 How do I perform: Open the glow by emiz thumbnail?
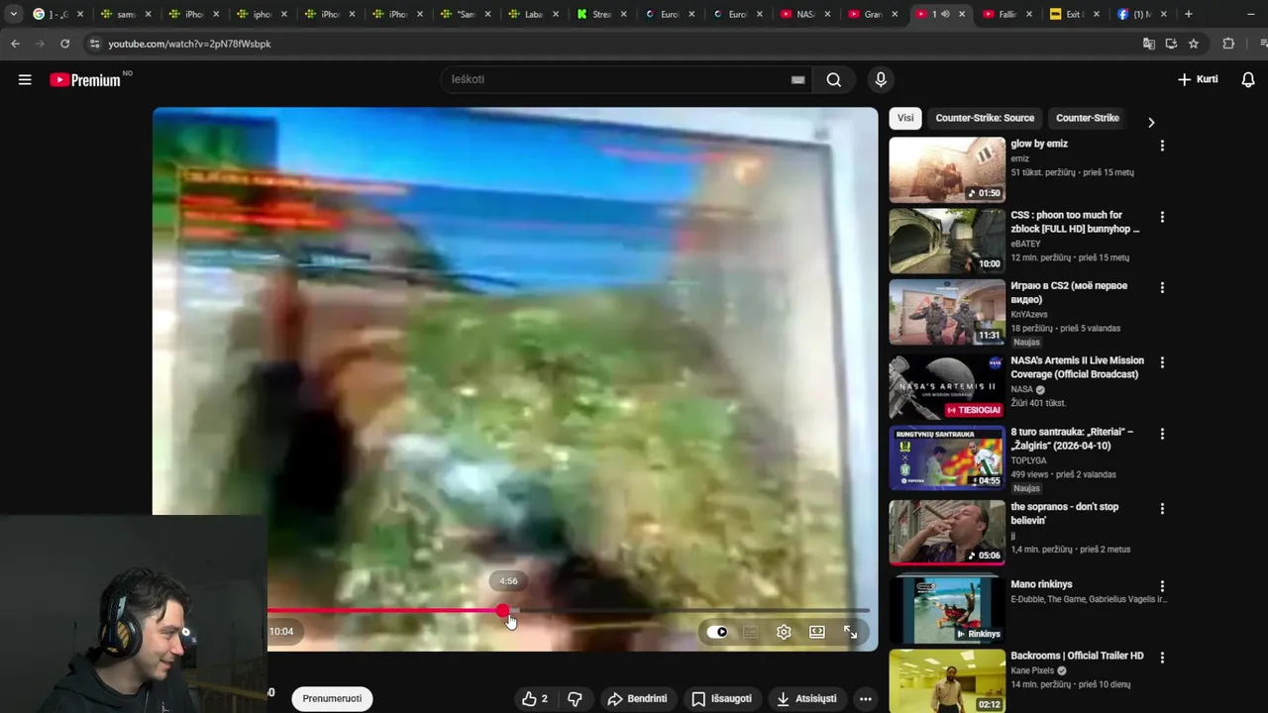[x=947, y=169]
